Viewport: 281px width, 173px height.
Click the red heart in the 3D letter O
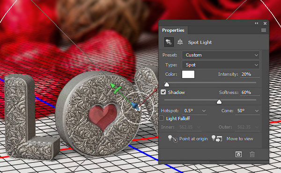[103, 116]
